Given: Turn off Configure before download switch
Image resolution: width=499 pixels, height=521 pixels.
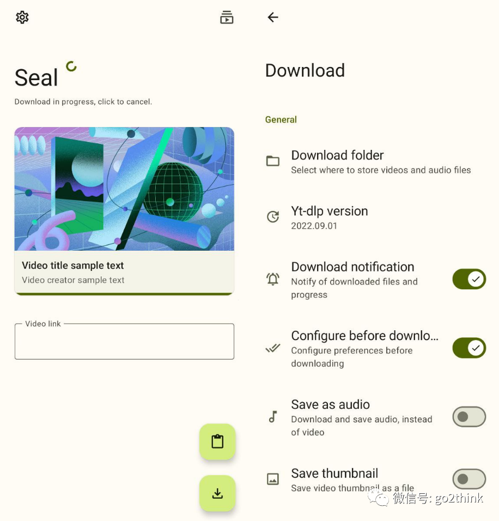Looking at the screenshot, I should 469,348.
